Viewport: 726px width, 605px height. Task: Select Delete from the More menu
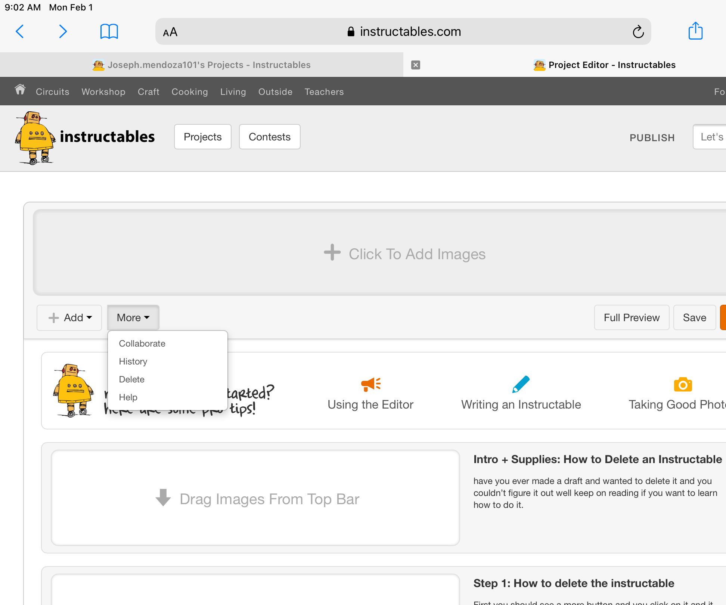131,379
